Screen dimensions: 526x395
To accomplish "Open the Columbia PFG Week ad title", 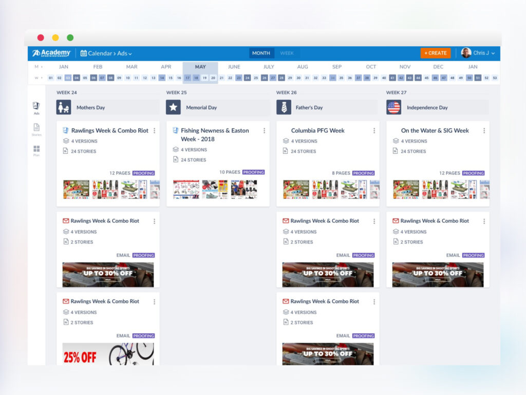I will coord(317,130).
